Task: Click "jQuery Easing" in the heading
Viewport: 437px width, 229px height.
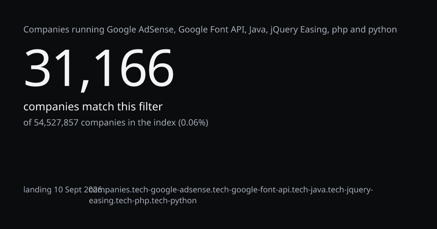Action: (300, 30)
